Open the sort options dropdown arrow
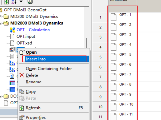This screenshot has height=120, width=161. coord(21,1)
